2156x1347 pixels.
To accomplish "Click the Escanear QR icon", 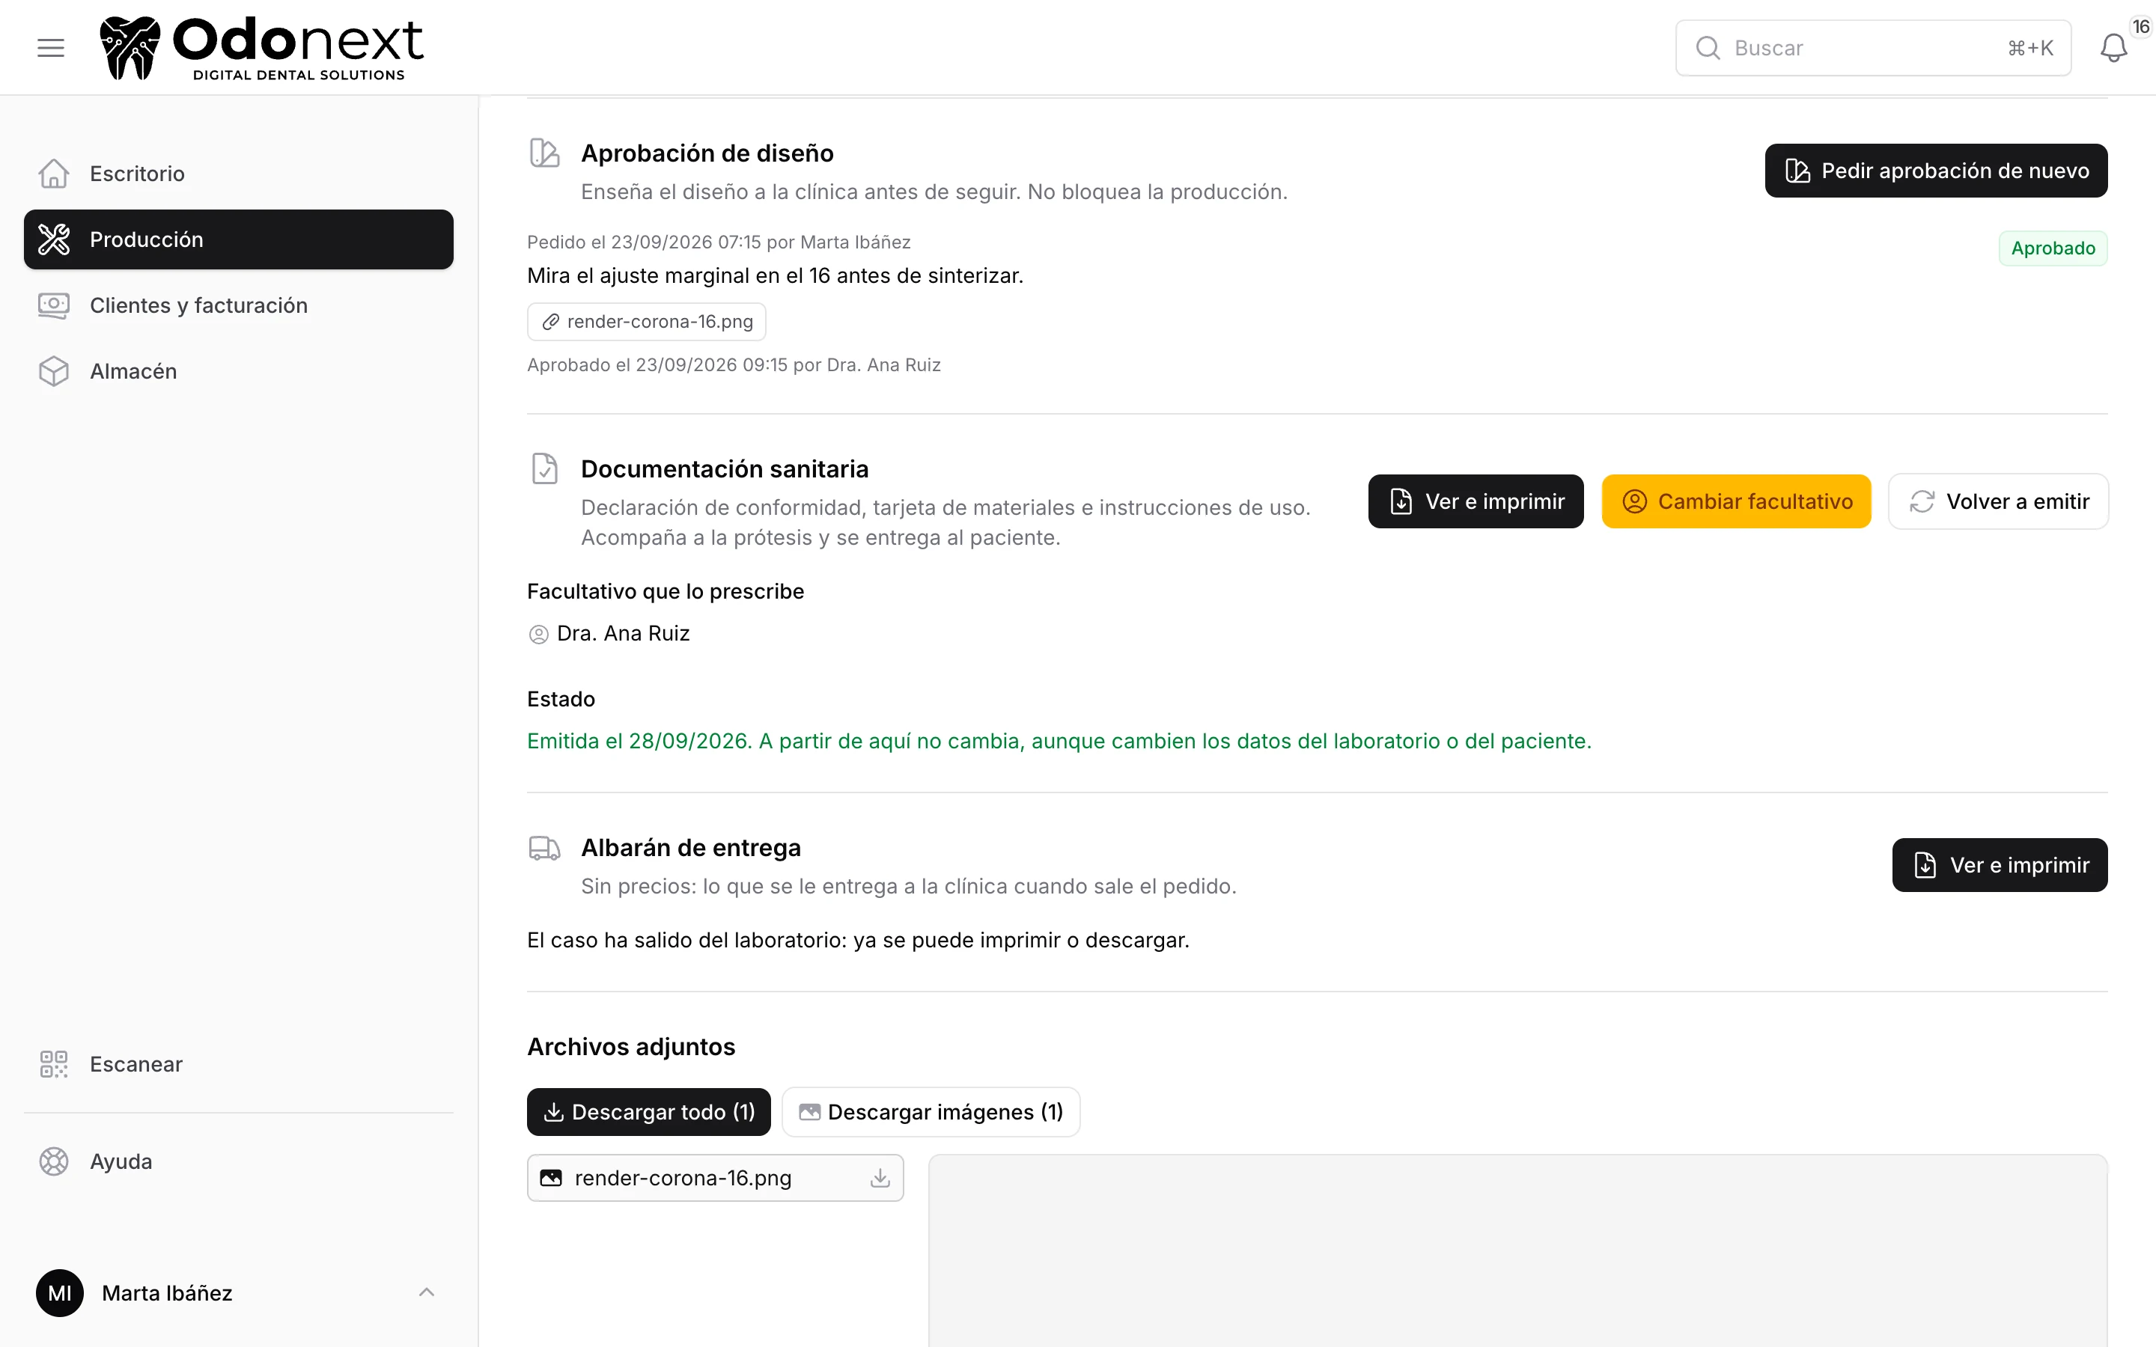I will [53, 1063].
